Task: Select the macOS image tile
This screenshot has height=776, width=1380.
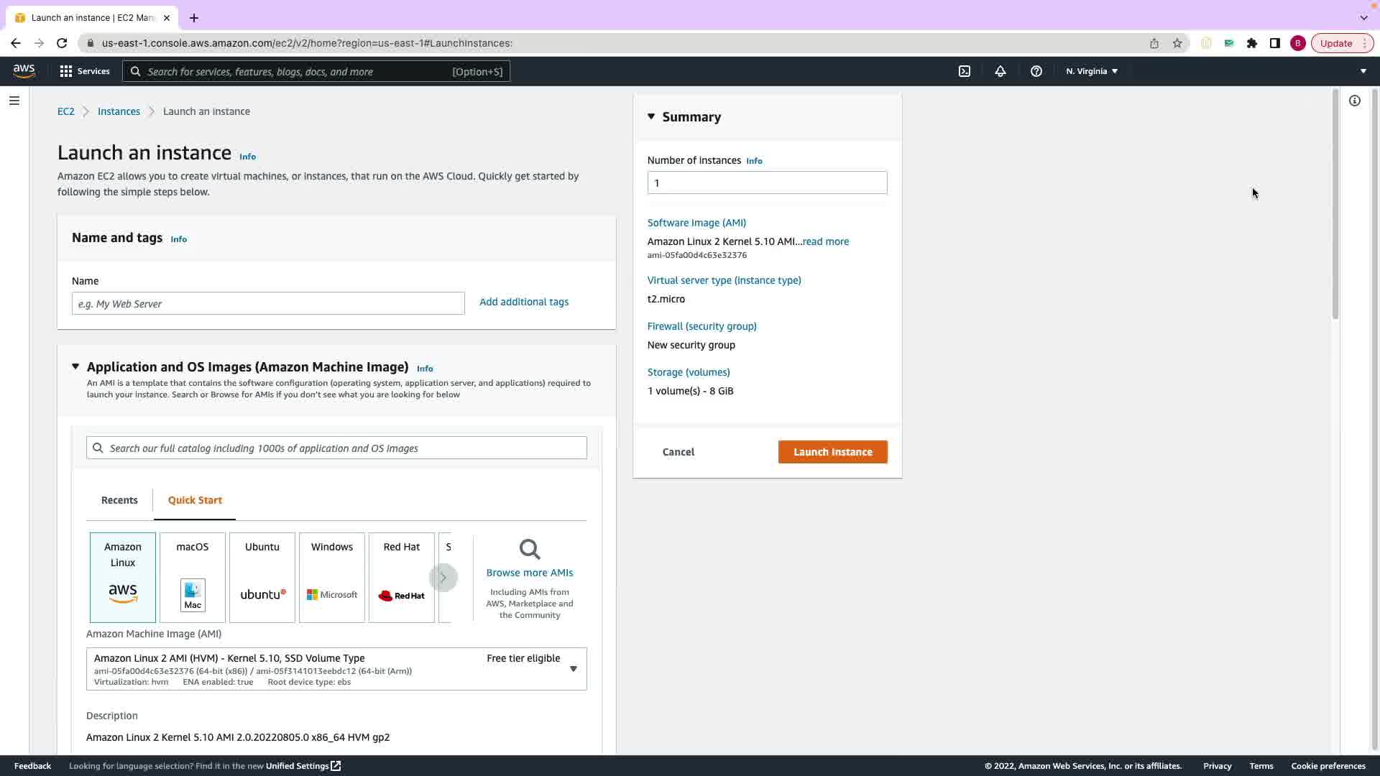Action: point(193,577)
